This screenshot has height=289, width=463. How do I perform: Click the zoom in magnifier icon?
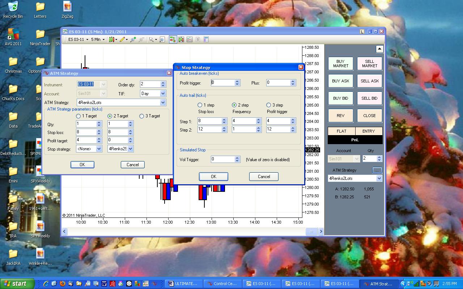pos(133,39)
